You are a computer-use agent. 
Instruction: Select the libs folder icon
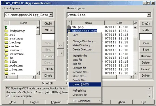[x=6, y=62]
